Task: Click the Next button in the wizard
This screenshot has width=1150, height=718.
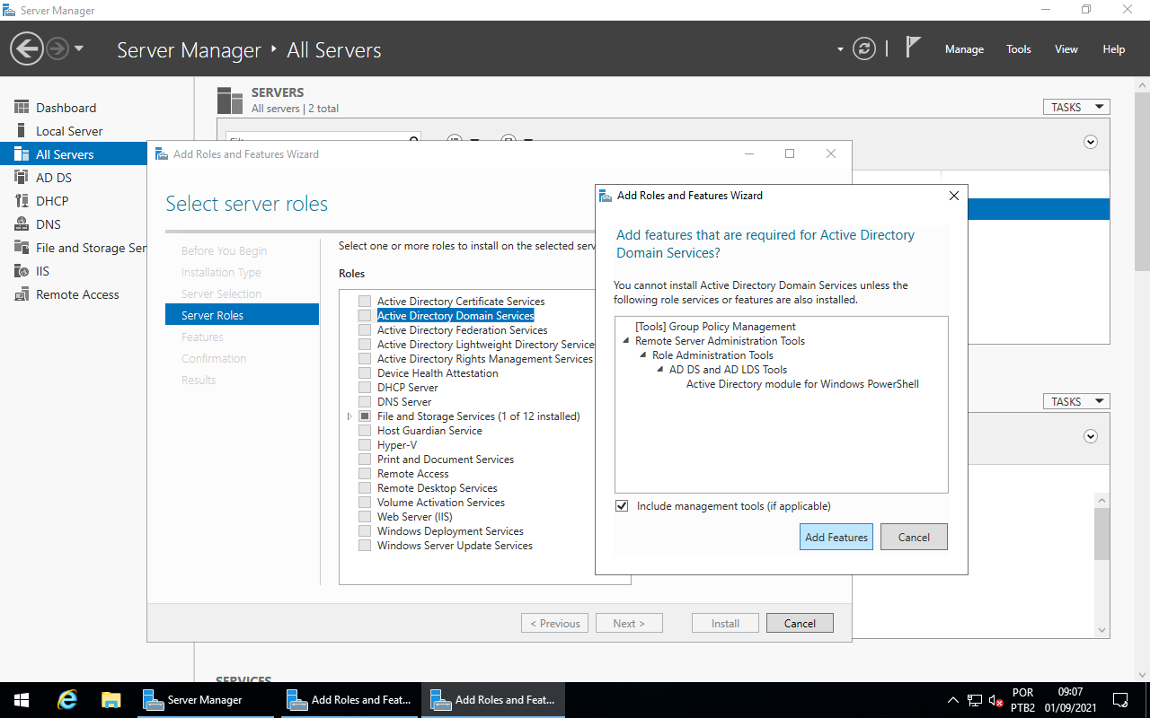Action: tap(629, 622)
